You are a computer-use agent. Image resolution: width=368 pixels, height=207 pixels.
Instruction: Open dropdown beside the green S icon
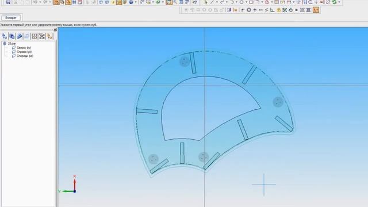point(339,2)
